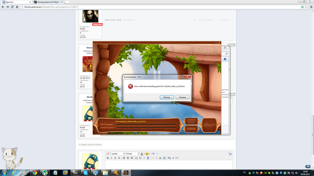Open text color dropdown arrow
The width and height of the screenshot is (314, 176).
(144, 154)
